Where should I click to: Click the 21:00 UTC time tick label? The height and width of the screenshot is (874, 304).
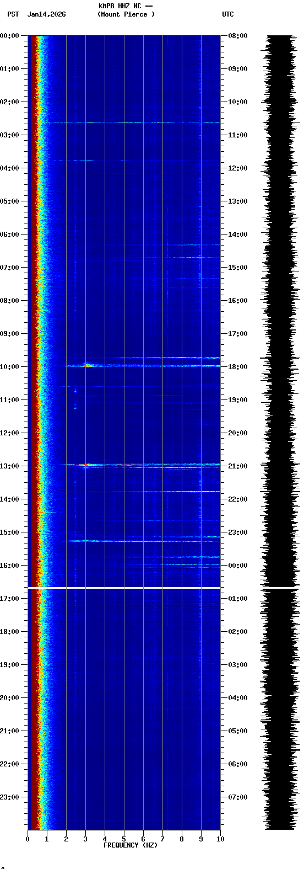click(x=238, y=466)
